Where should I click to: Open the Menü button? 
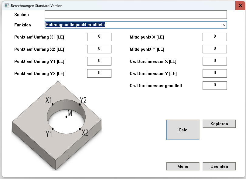click(183, 166)
